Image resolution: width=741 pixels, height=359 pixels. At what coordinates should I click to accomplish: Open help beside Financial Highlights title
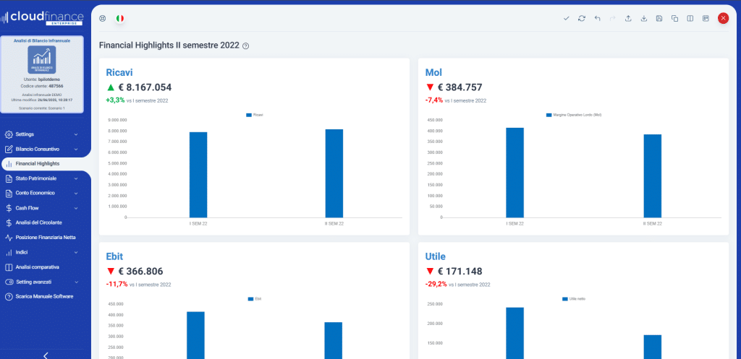pyautogui.click(x=246, y=46)
